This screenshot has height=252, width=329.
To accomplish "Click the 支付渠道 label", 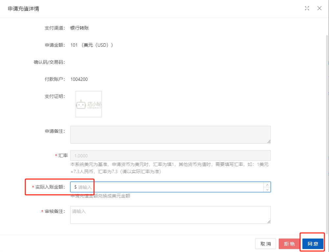I will (x=55, y=28).
